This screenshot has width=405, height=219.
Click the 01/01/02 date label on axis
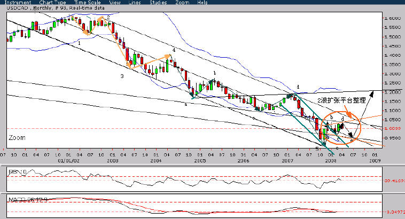pyautogui.click(x=69, y=161)
